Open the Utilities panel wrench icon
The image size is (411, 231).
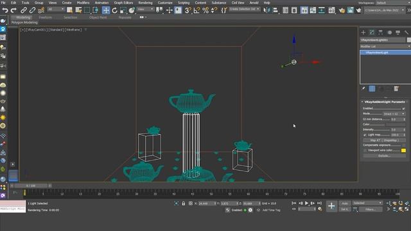pyautogui.click(x=407, y=33)
